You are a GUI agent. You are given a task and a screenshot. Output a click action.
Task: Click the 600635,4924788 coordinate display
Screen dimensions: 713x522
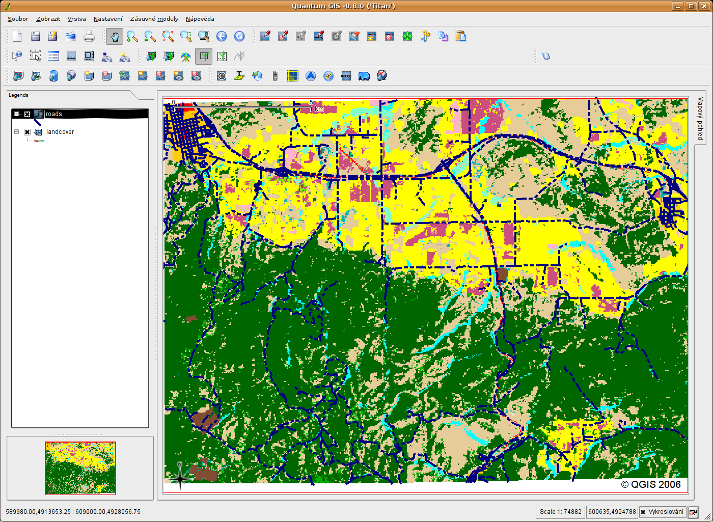click(612, 512)
